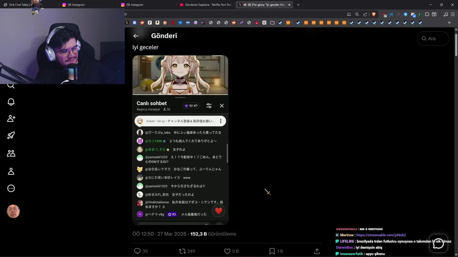Image resolution: width=458 pixels, height=257 pixels.
Task: Open the media control music note icon
Action: (445, 14)
